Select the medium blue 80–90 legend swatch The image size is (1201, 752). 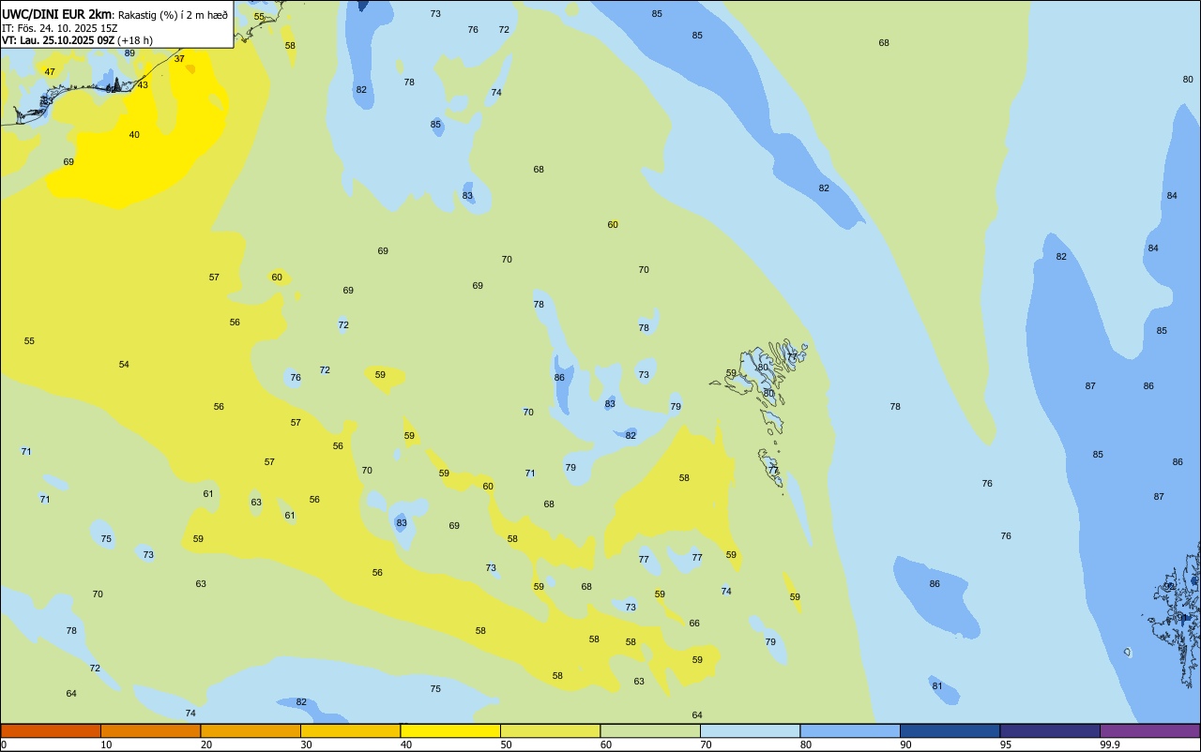pos(850,730)
